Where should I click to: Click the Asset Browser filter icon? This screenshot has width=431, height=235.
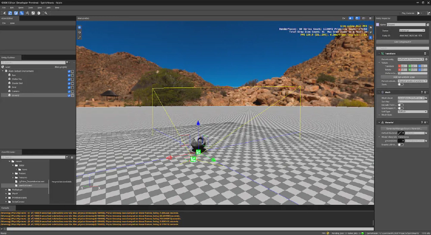click(x=67, y=157)
